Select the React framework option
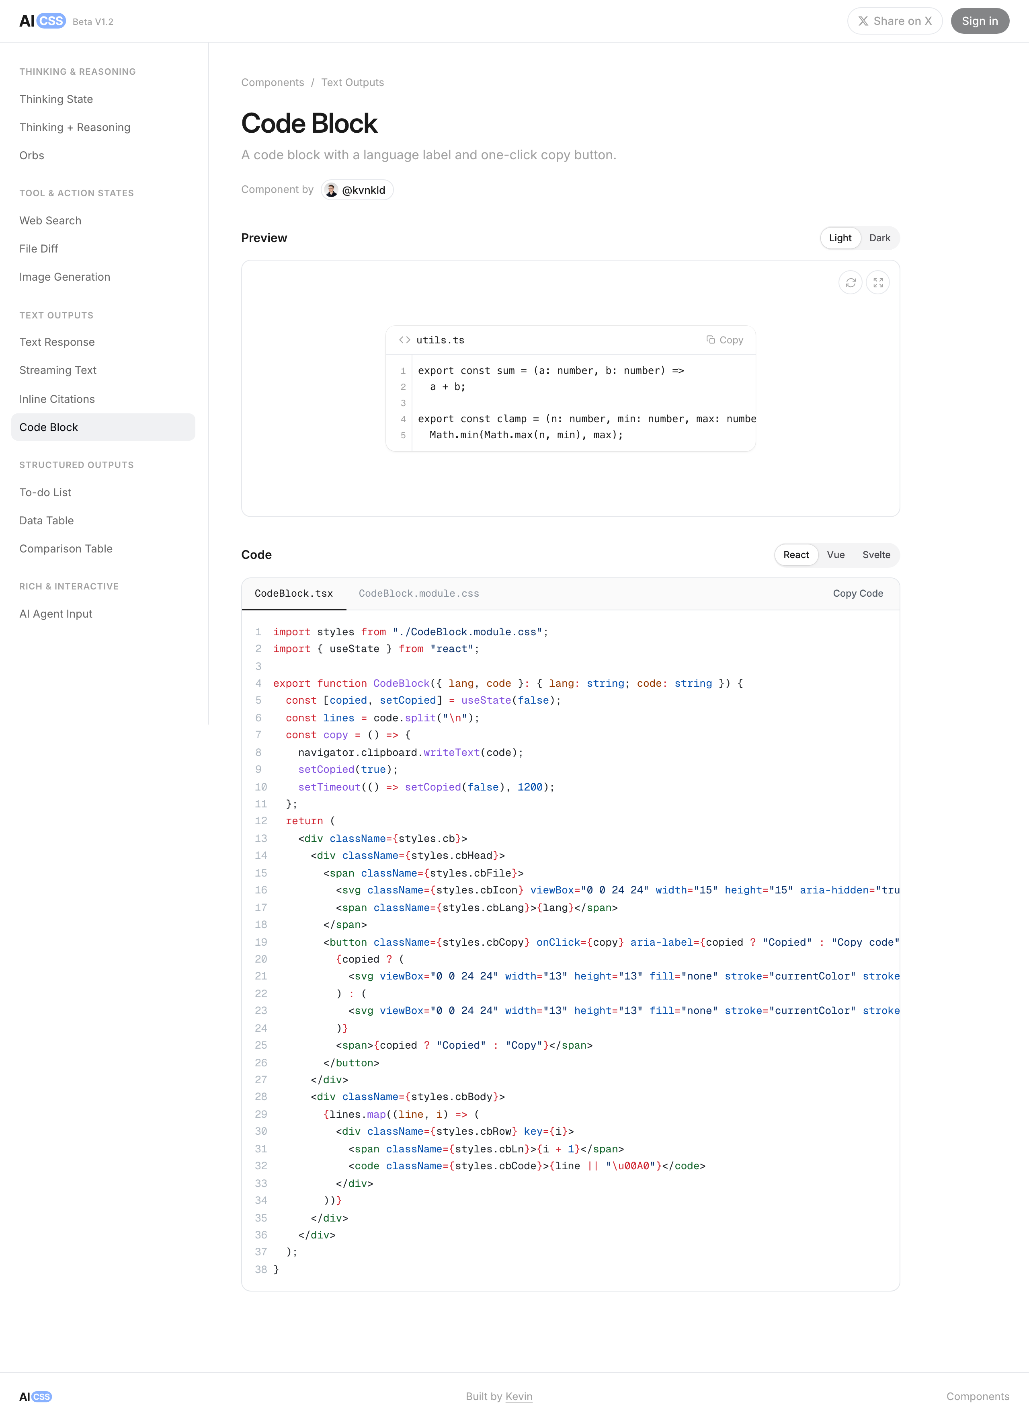 pyautogui.click(x=796, y=554)
